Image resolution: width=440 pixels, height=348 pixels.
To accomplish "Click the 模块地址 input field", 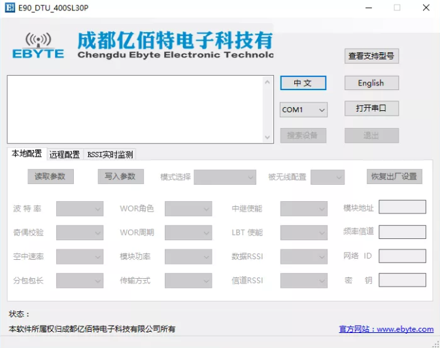I will [x=402, y=207].
